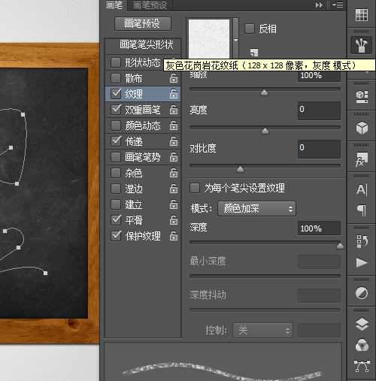Toggle lock icon for 杂色
The image size is (376, 381).
174,173
